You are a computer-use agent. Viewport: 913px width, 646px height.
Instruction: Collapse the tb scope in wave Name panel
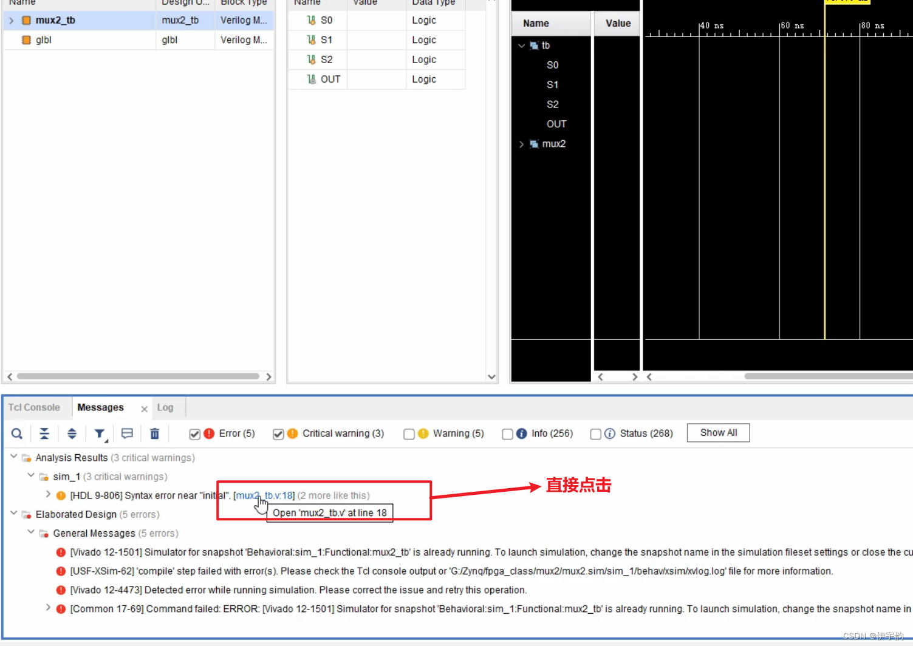click(521, 45)
